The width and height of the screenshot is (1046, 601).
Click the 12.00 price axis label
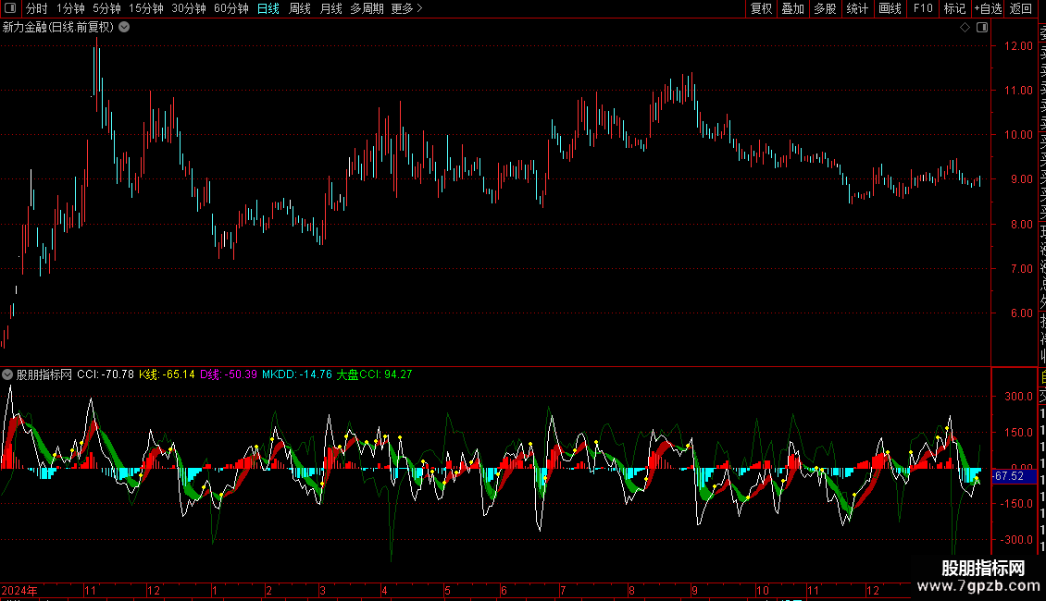click(1018, 46)
